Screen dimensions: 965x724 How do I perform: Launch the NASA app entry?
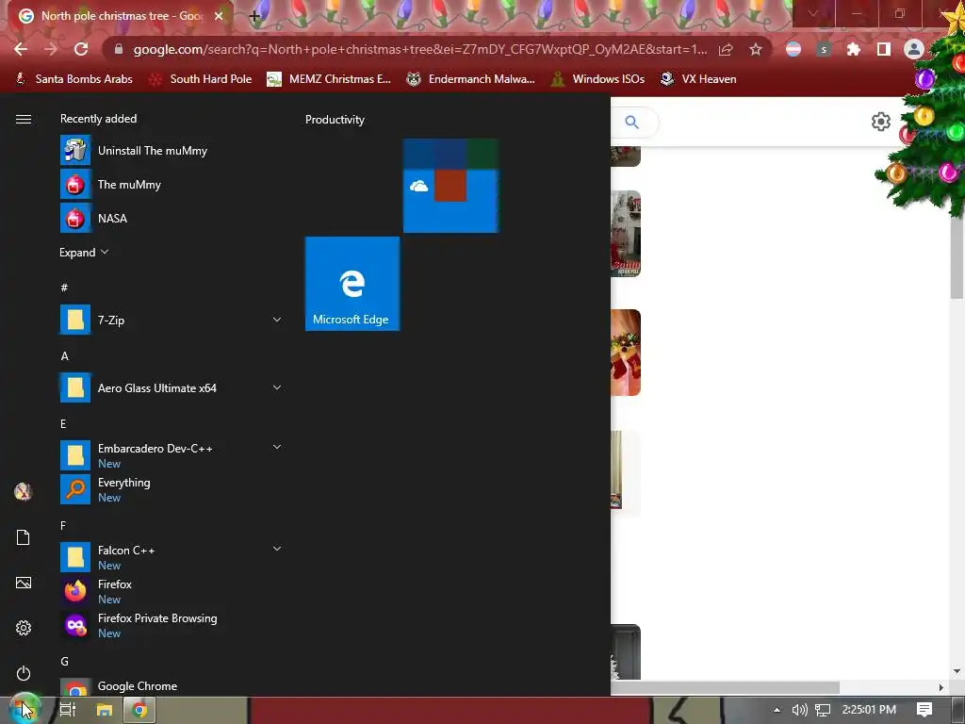[x=172, y=219]
